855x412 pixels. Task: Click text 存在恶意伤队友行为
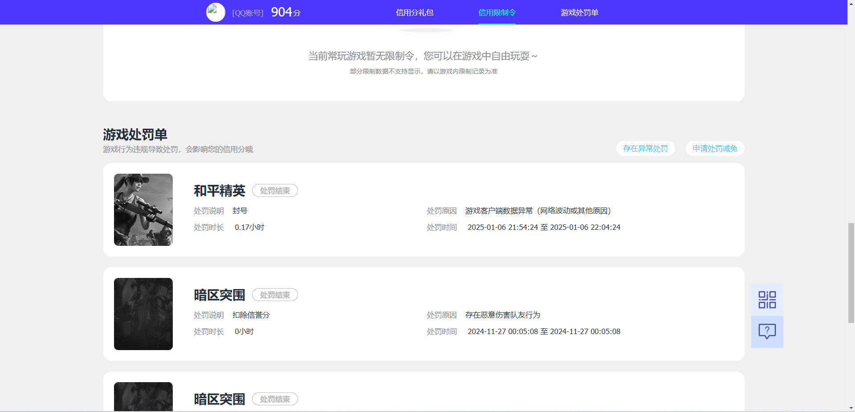tap(503, 315)
